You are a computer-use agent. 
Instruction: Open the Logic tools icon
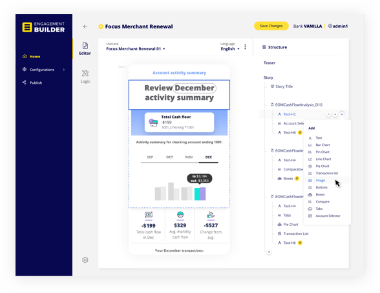[85, 73]
